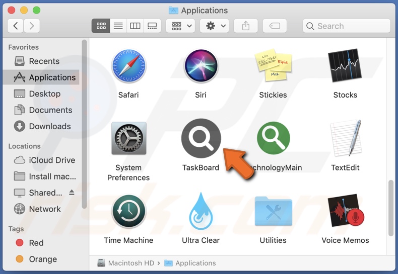Focus the Search field
Viewport: 398px width, 274px height.
347,26
